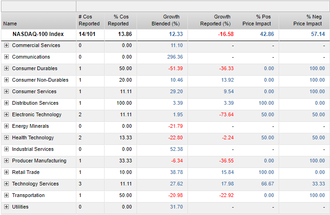Expand the Technology Services row
This screenshot has width=330, height=215.
click(6, 184)
